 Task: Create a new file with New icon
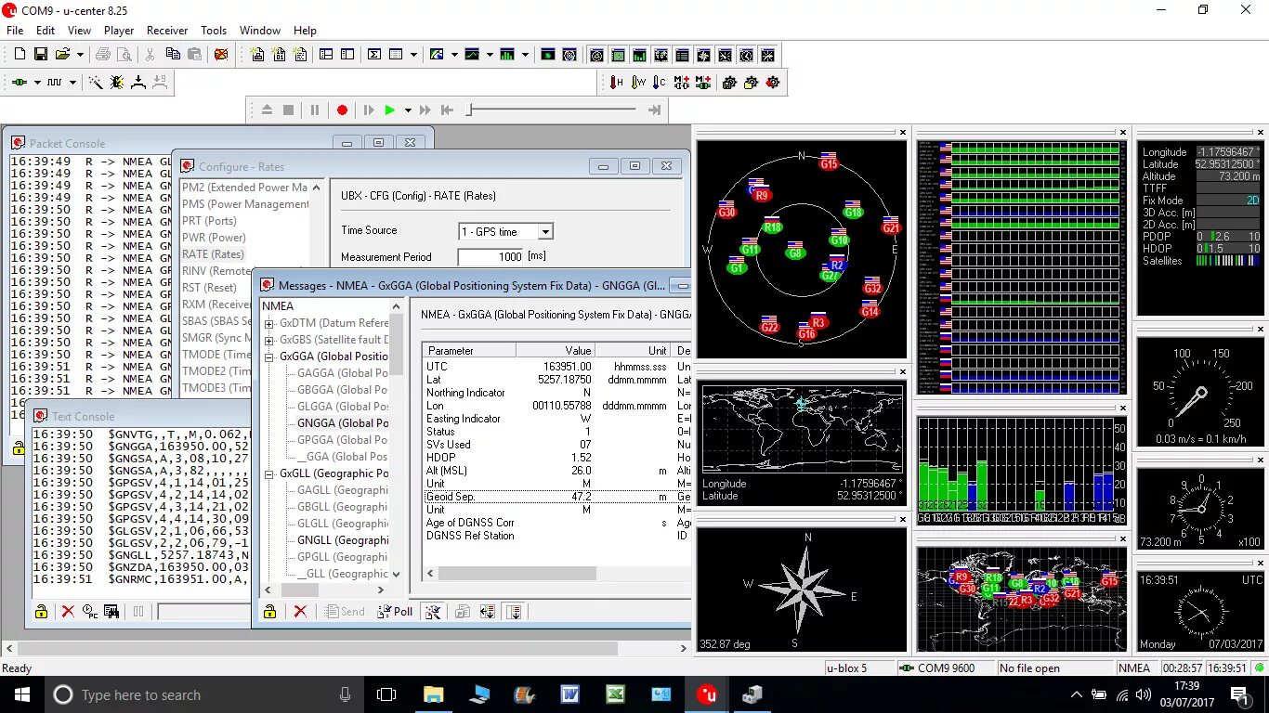(x=20, y=55)
